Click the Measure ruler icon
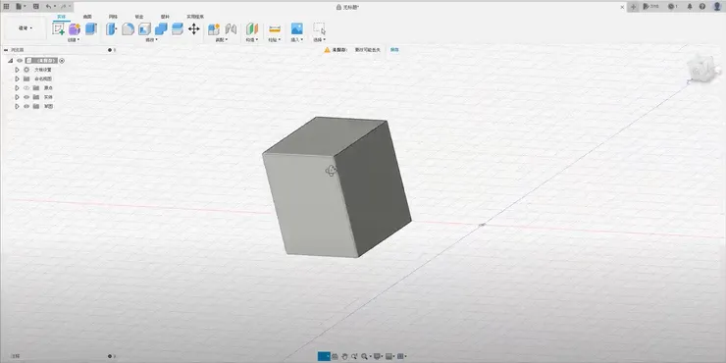Viewport: 726px width, 363px height. pyautogui.click(x=275, y=29)
